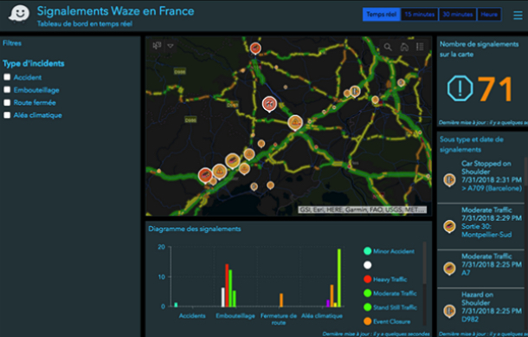The image size is (528, 337).
Task: Toggle the Embouteillage filter checkbox
Action: [7, 89]
